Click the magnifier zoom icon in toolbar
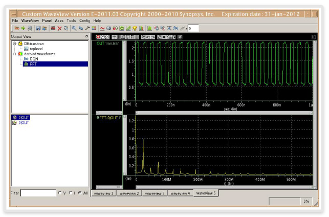This screenshot has width=329, height=217. (x=75, y=28)
